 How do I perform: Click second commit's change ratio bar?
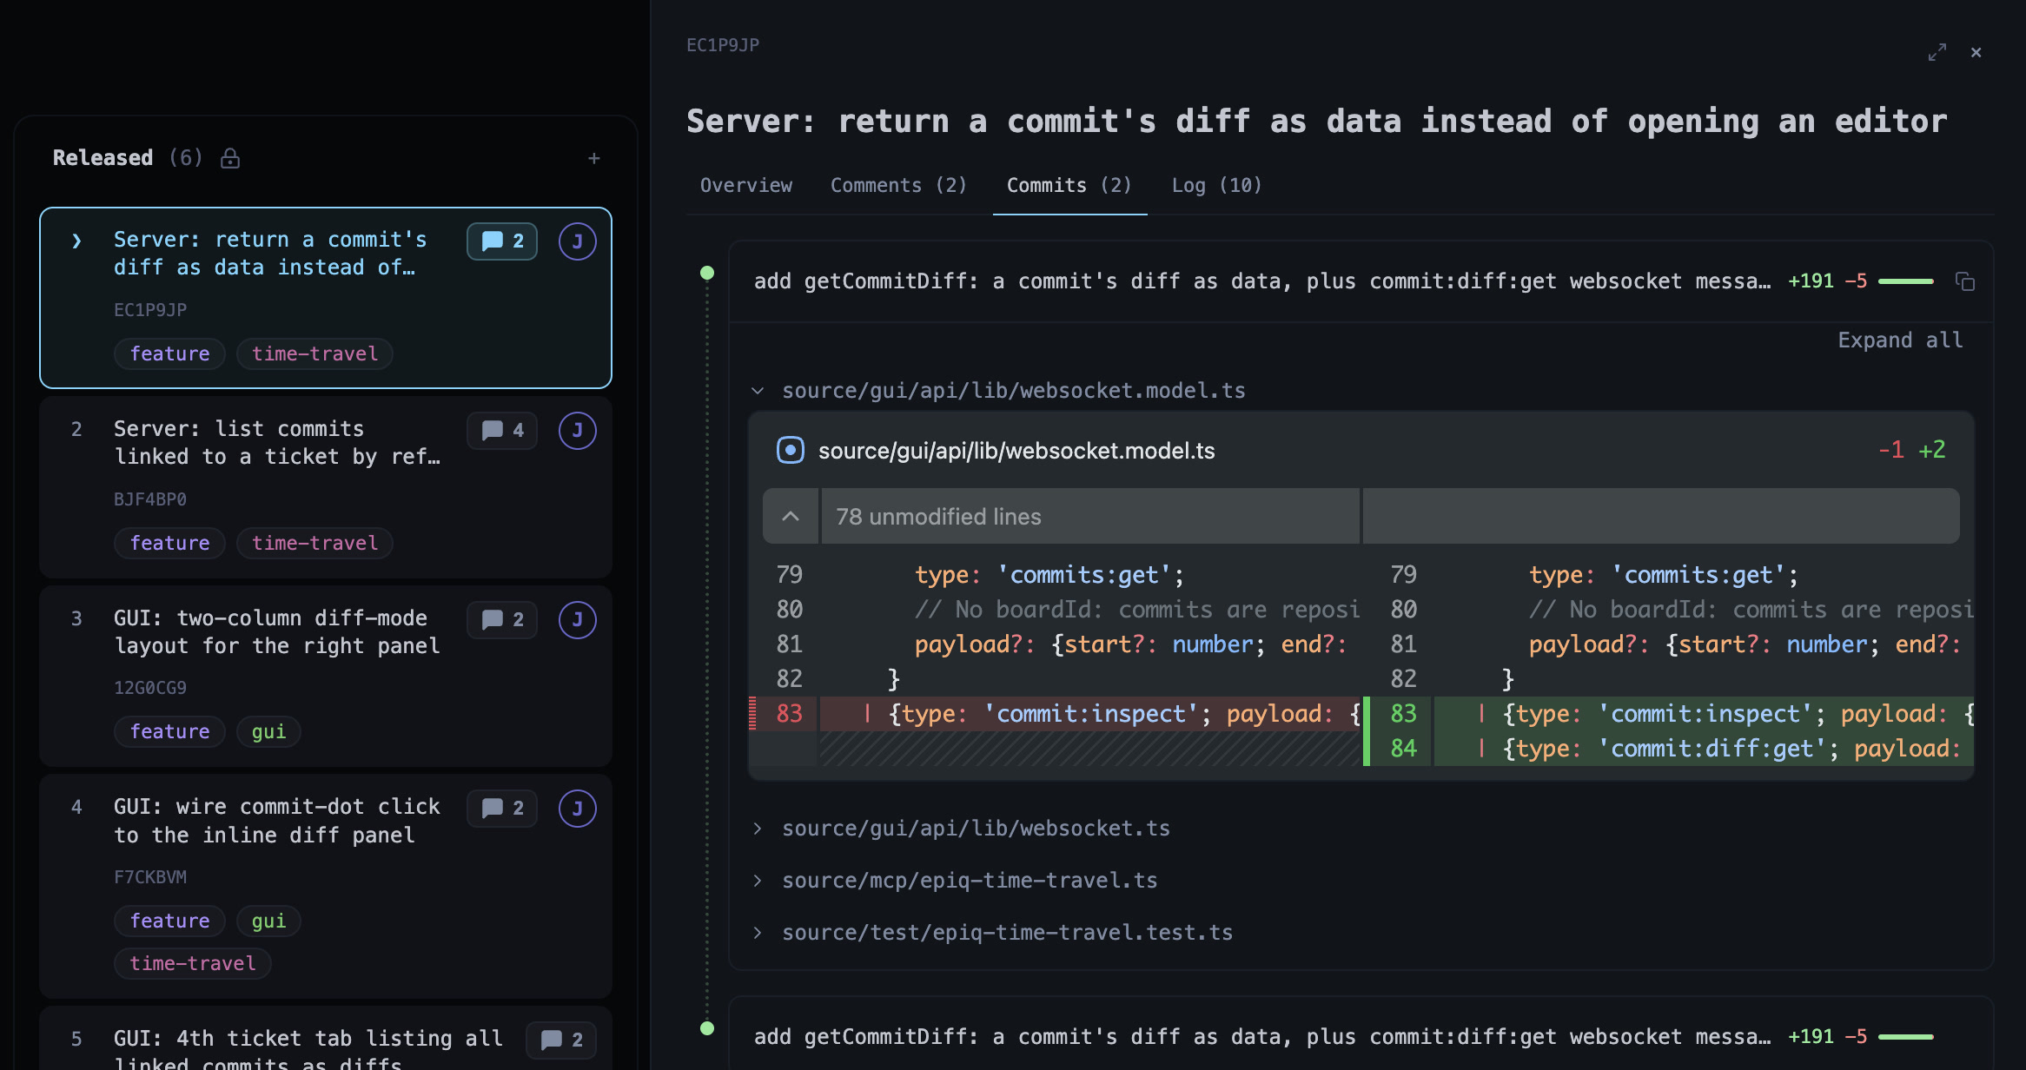point(1906,1037)
